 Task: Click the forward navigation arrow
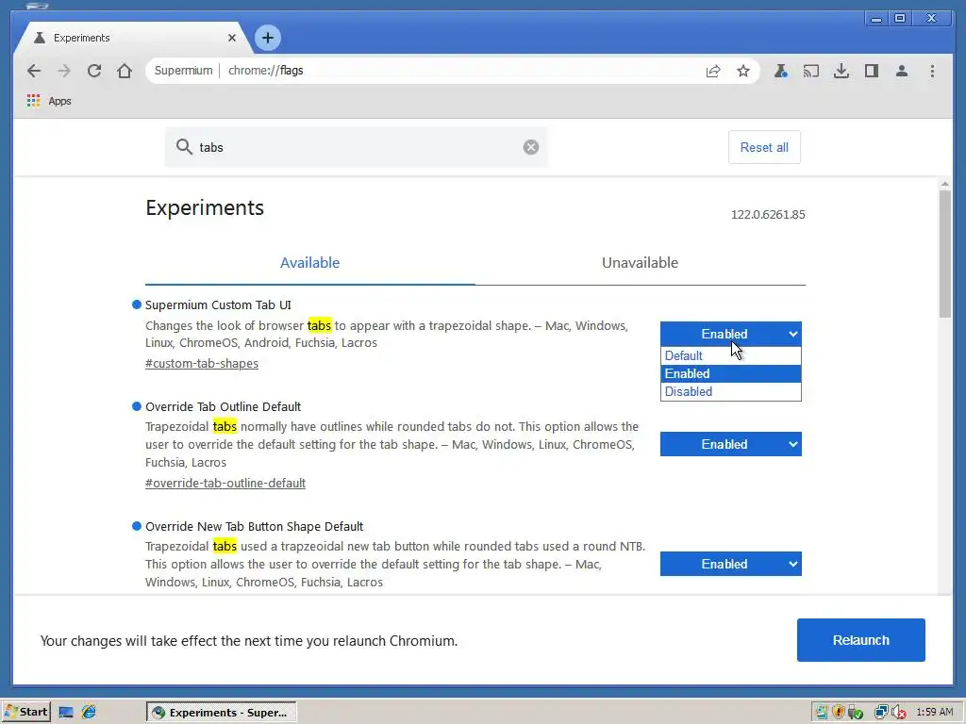pyautogui.click(x=64, y=71)
